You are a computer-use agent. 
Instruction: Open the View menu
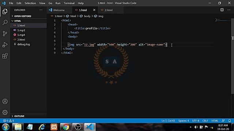[42, 3]
